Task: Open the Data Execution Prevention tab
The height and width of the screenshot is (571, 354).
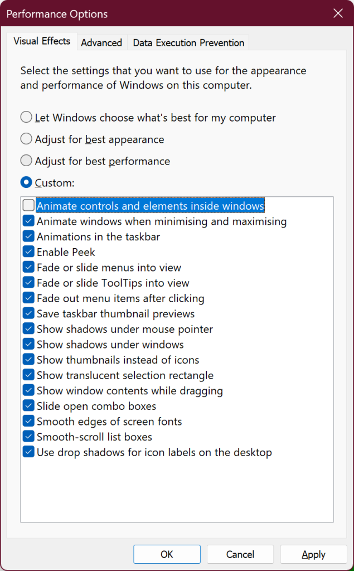Action: click(188, 42)
